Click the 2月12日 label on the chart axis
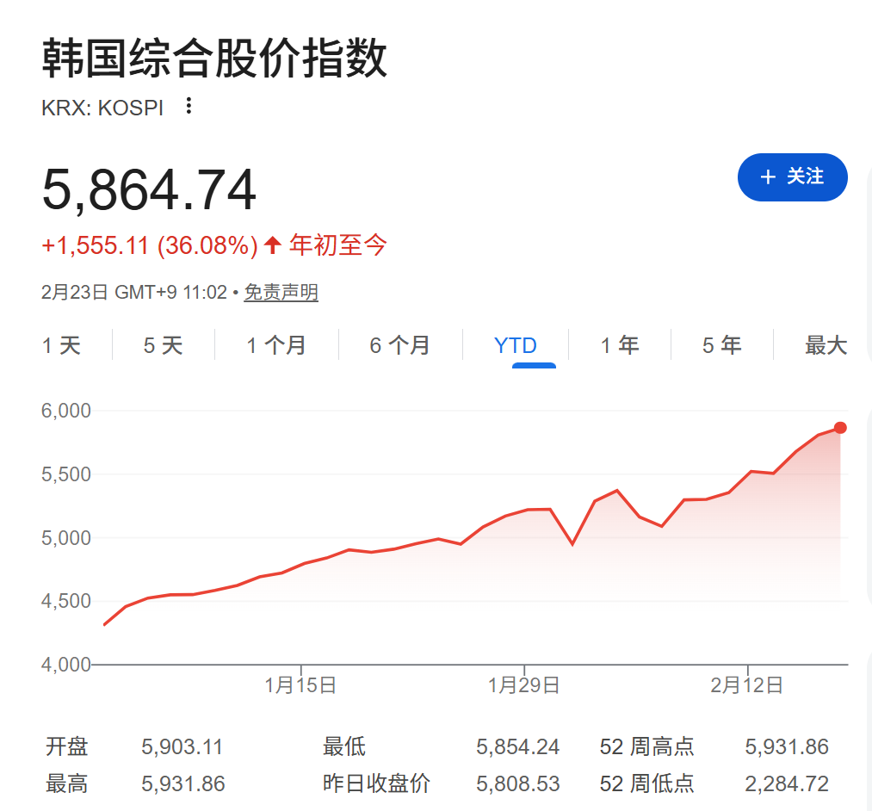Viewport: 872px width, 811px height. 747,686
